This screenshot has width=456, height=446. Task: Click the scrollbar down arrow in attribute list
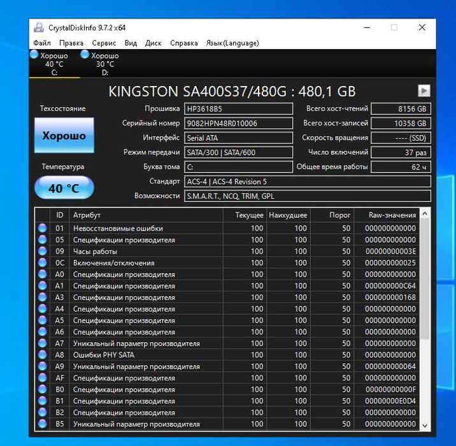click(x=425, y=425)
